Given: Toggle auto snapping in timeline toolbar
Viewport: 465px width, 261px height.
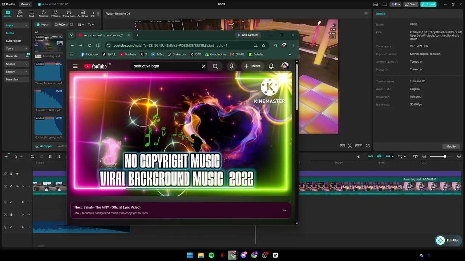Looking at the screenshot, I should pos(379,156).
